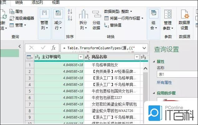198x125 pixels.
Task: Click the 减少行 reduce rows button
Action: pyautogui.click(x=58, y=21)
